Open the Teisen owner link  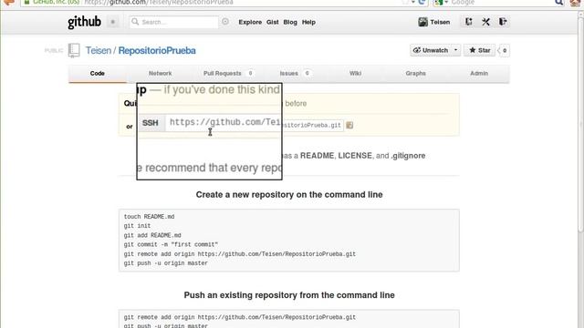pyautogui.click(x=99, y=51)
